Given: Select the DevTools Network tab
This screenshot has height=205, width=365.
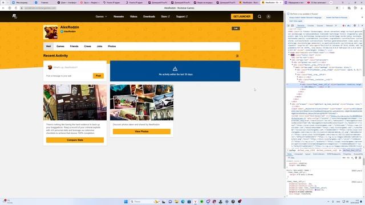Looking at the screenshot, I should pyautogui.click(x=330, y=26).
